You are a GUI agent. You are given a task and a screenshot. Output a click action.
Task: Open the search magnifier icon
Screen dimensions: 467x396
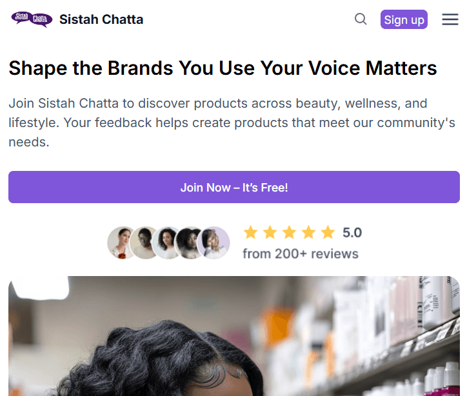click(x=361, y=19)
